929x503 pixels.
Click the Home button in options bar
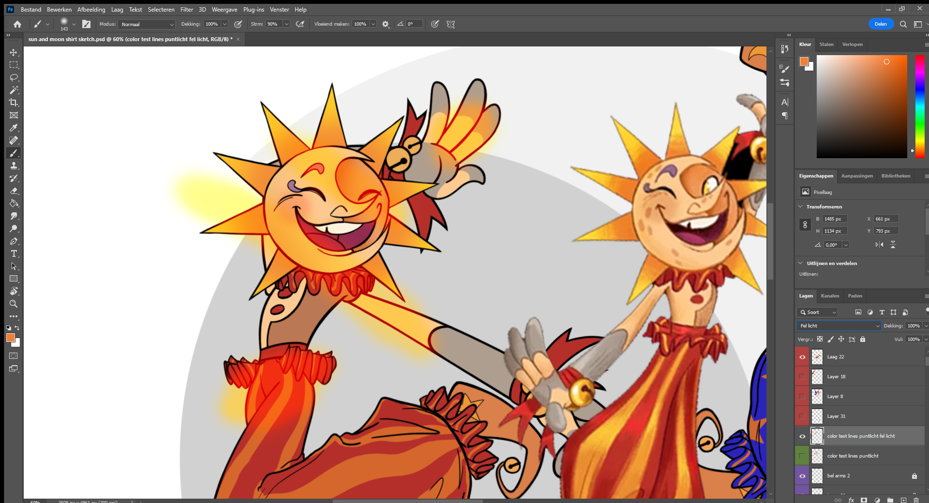click(17, 24)
